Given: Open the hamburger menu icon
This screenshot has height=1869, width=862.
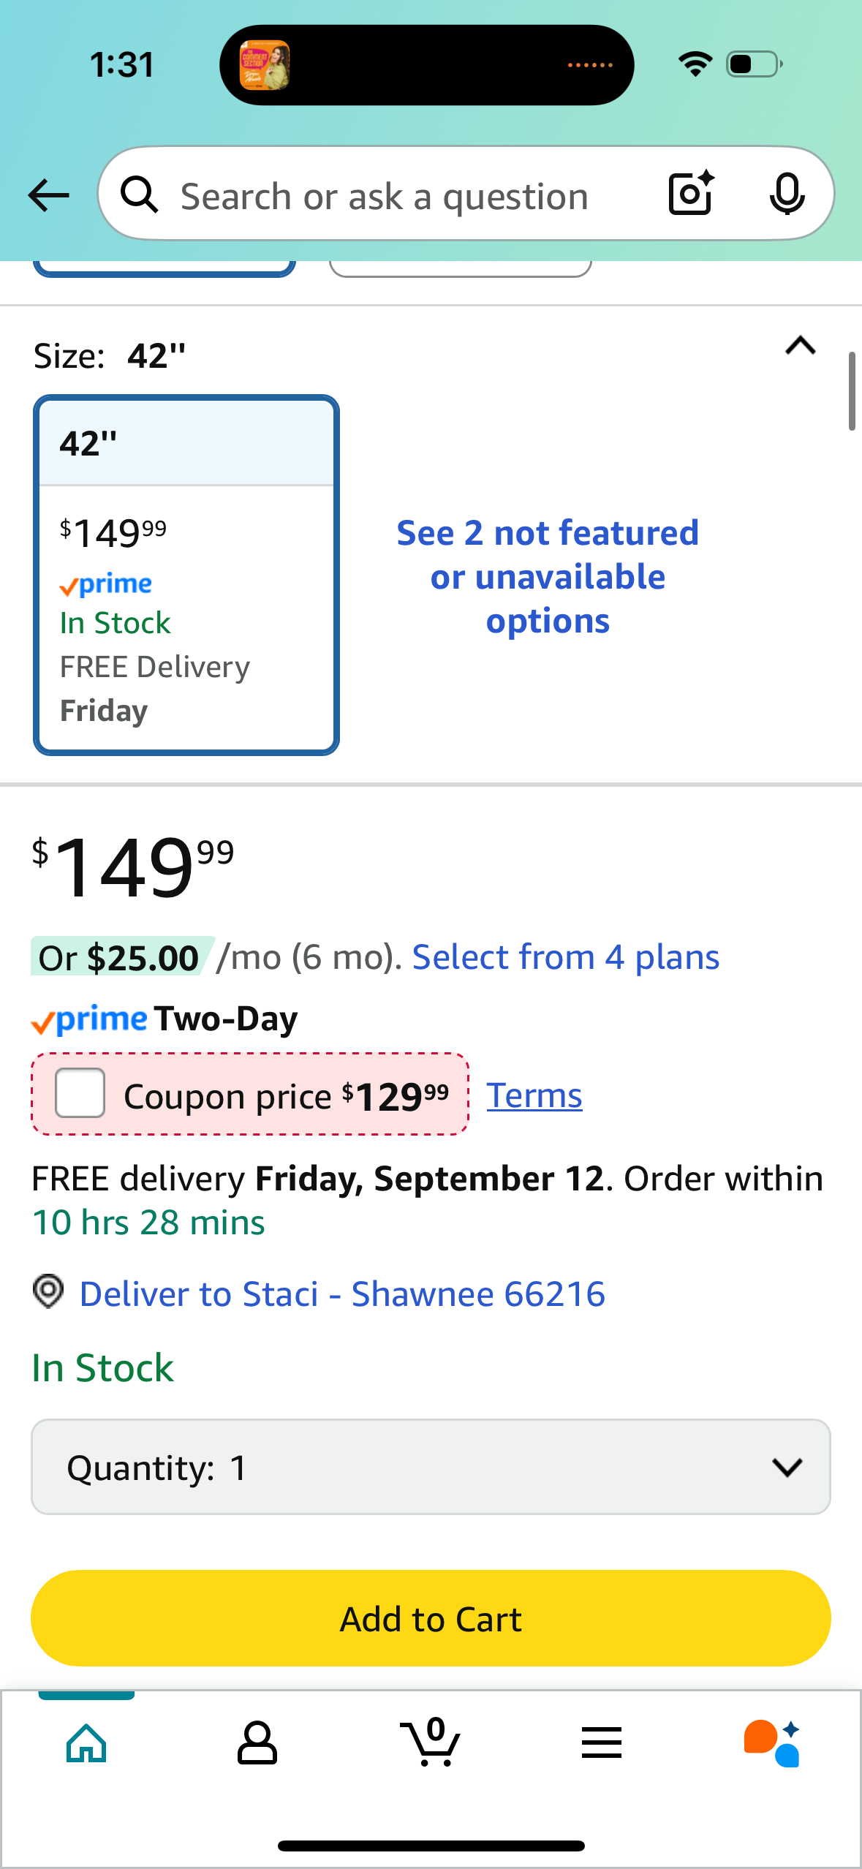Looking at the screenshot, I should 602,1742.
